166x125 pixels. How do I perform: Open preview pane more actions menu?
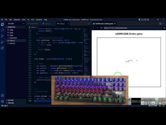[x=164, y=24]
